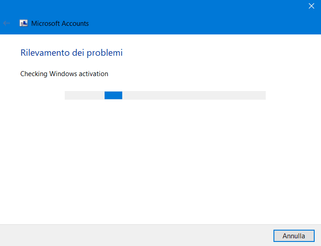
Task: Click the Microsoft Accounts troubleshooter icon
Action: pyautogui.click(x=24, y=23)
